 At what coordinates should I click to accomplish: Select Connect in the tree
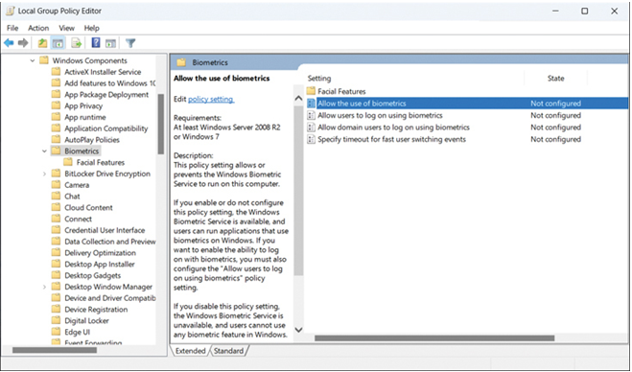[79, 219]
